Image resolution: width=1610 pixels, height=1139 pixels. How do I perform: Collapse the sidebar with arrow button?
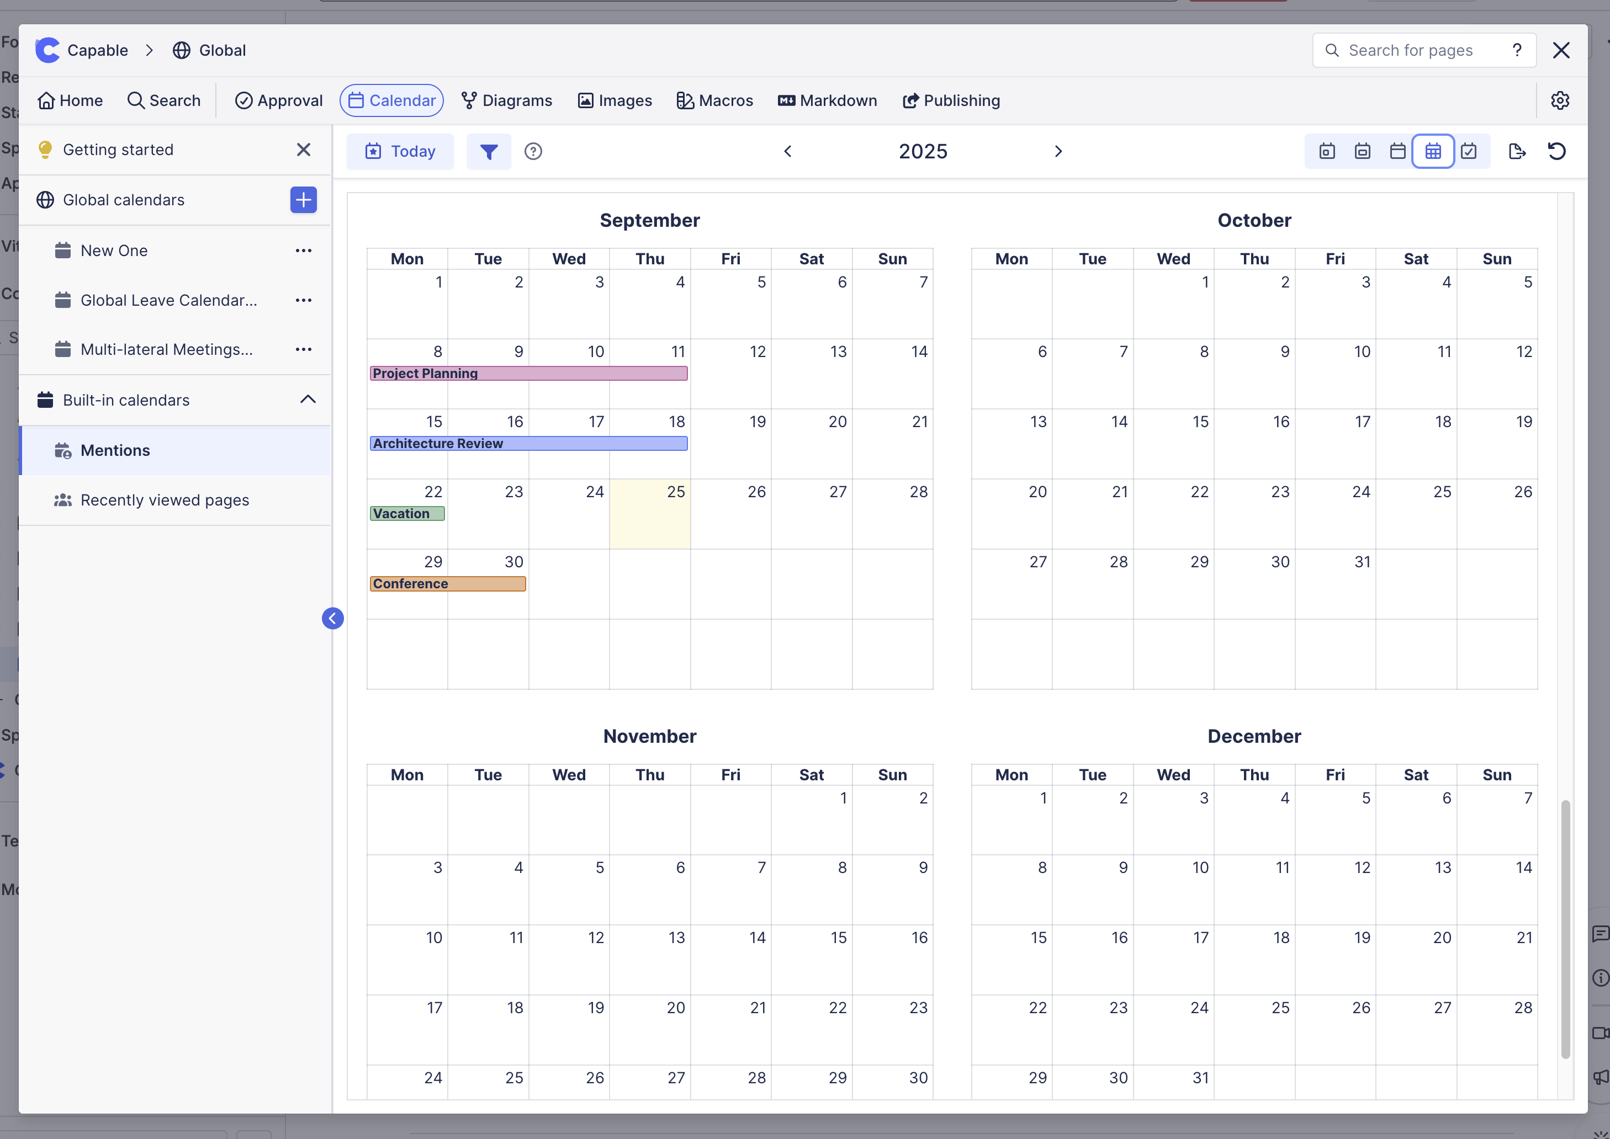332,618
